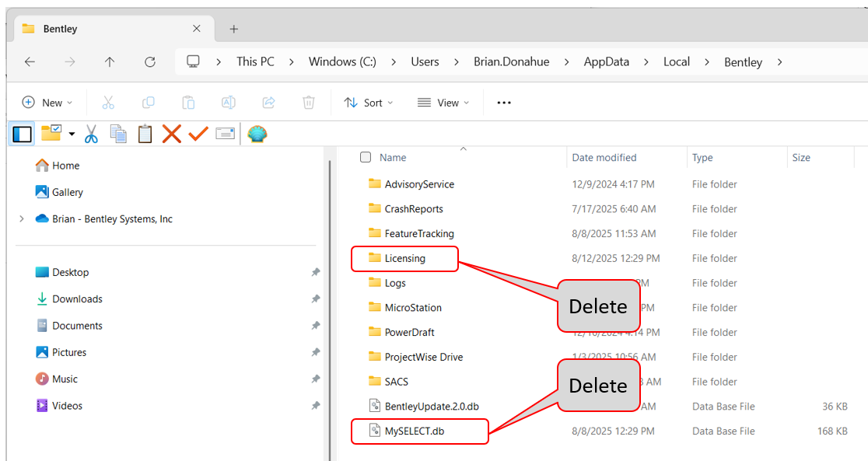Click the Copy icon in command bar
Image resolution: width=868 pixels, height=461 pixels.
pyautogui.click(x=149, y=103)
